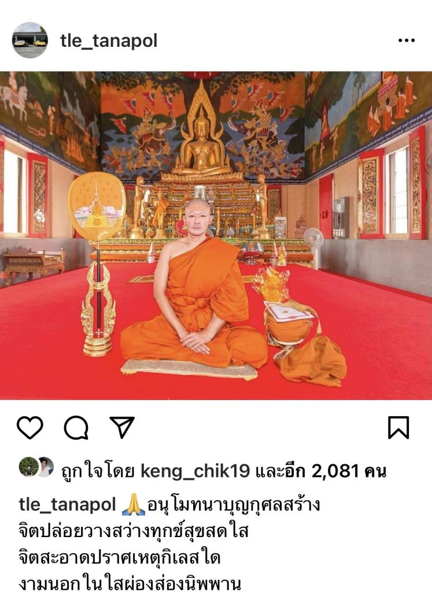Click tle_tanapol username in caption
This screenshot has width=432, height=592.
(x=67, y=504)
